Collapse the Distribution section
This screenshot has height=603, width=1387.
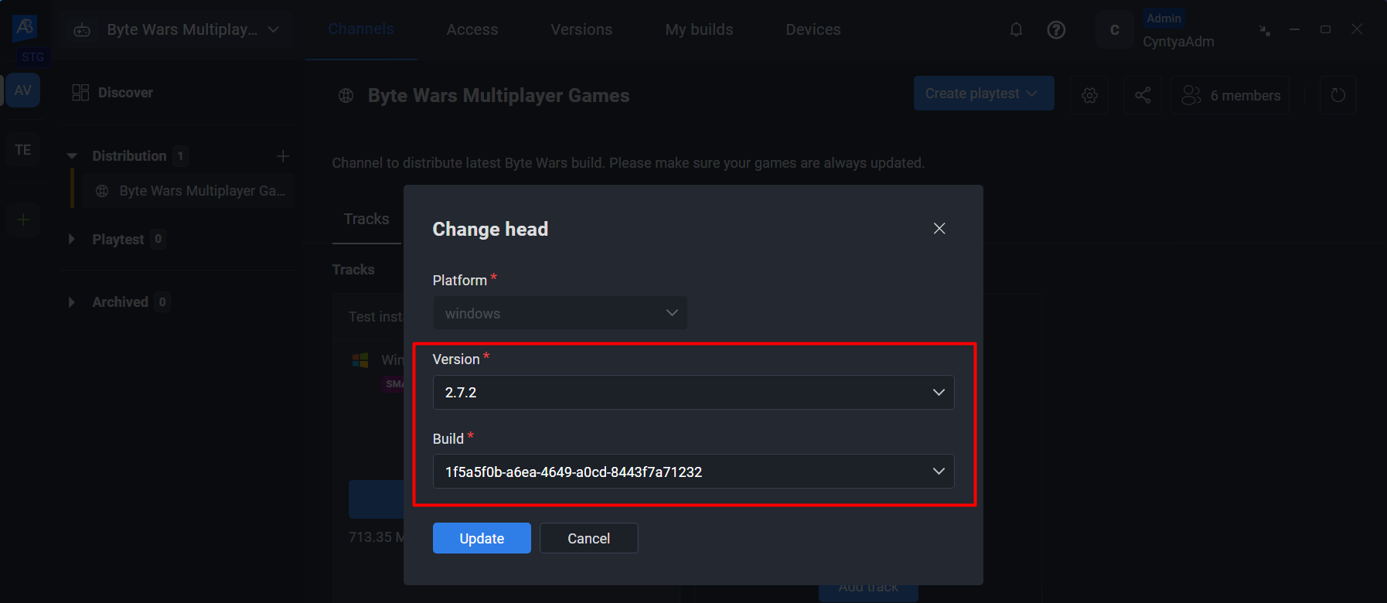click(72, 156)
